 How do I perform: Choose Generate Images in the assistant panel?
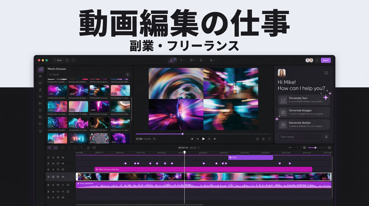click(x=304, y=112)
